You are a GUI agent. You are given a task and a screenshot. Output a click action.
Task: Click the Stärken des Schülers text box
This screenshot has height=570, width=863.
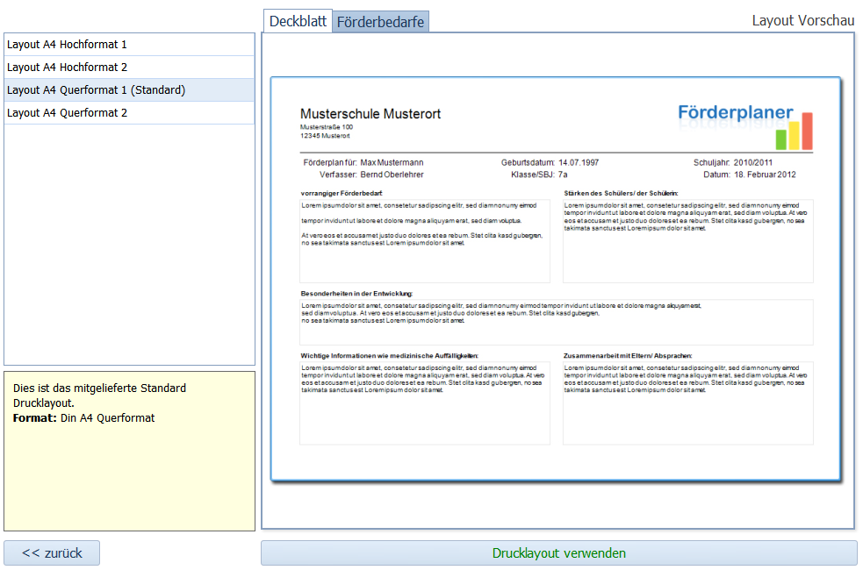[x=687, y=241]
